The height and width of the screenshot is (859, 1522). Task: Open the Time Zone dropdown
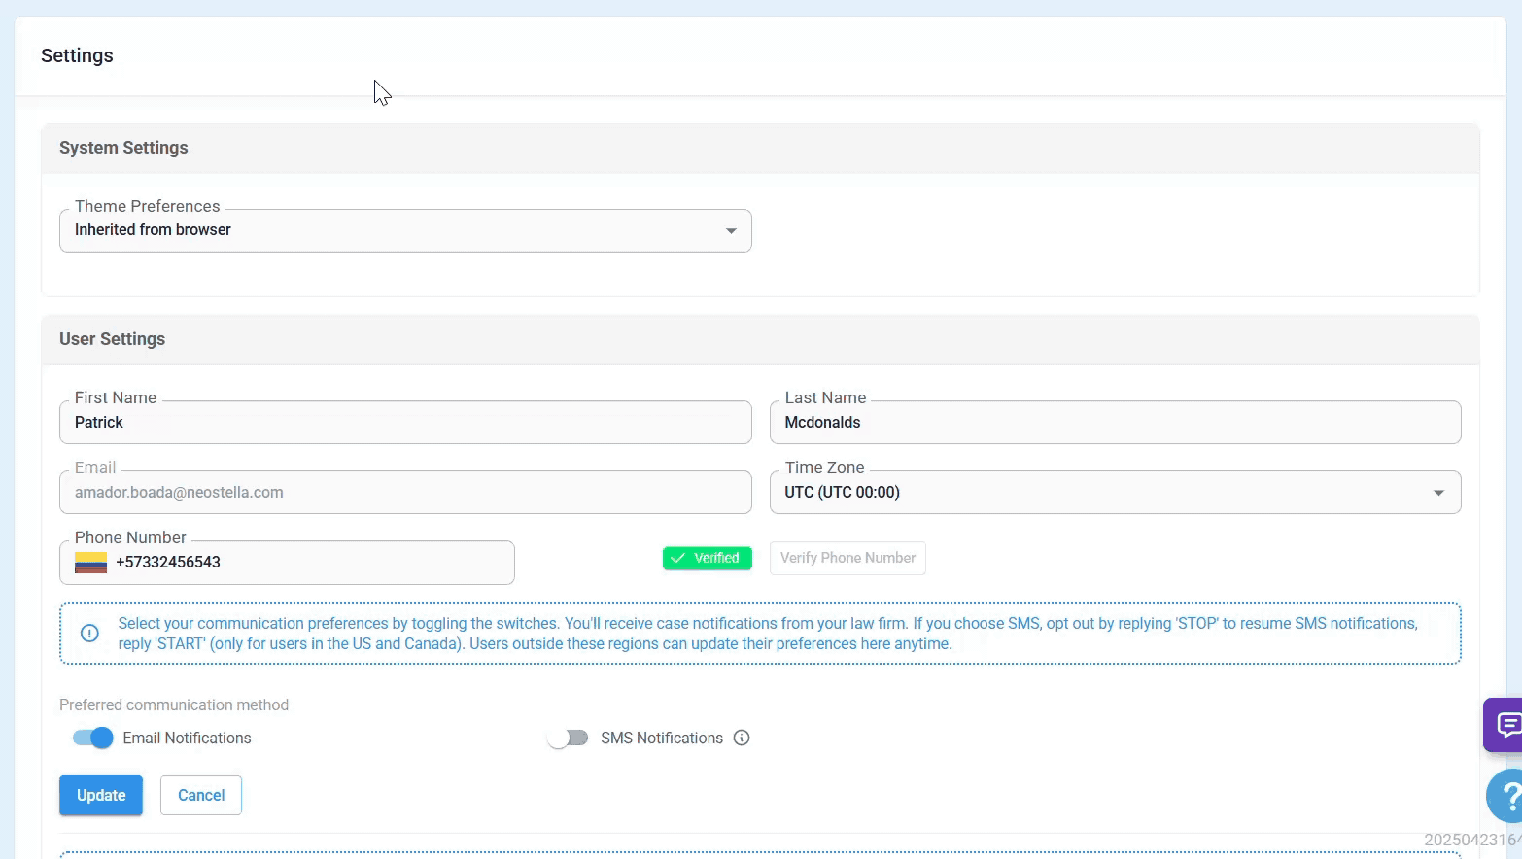(x=1115, y=493)
